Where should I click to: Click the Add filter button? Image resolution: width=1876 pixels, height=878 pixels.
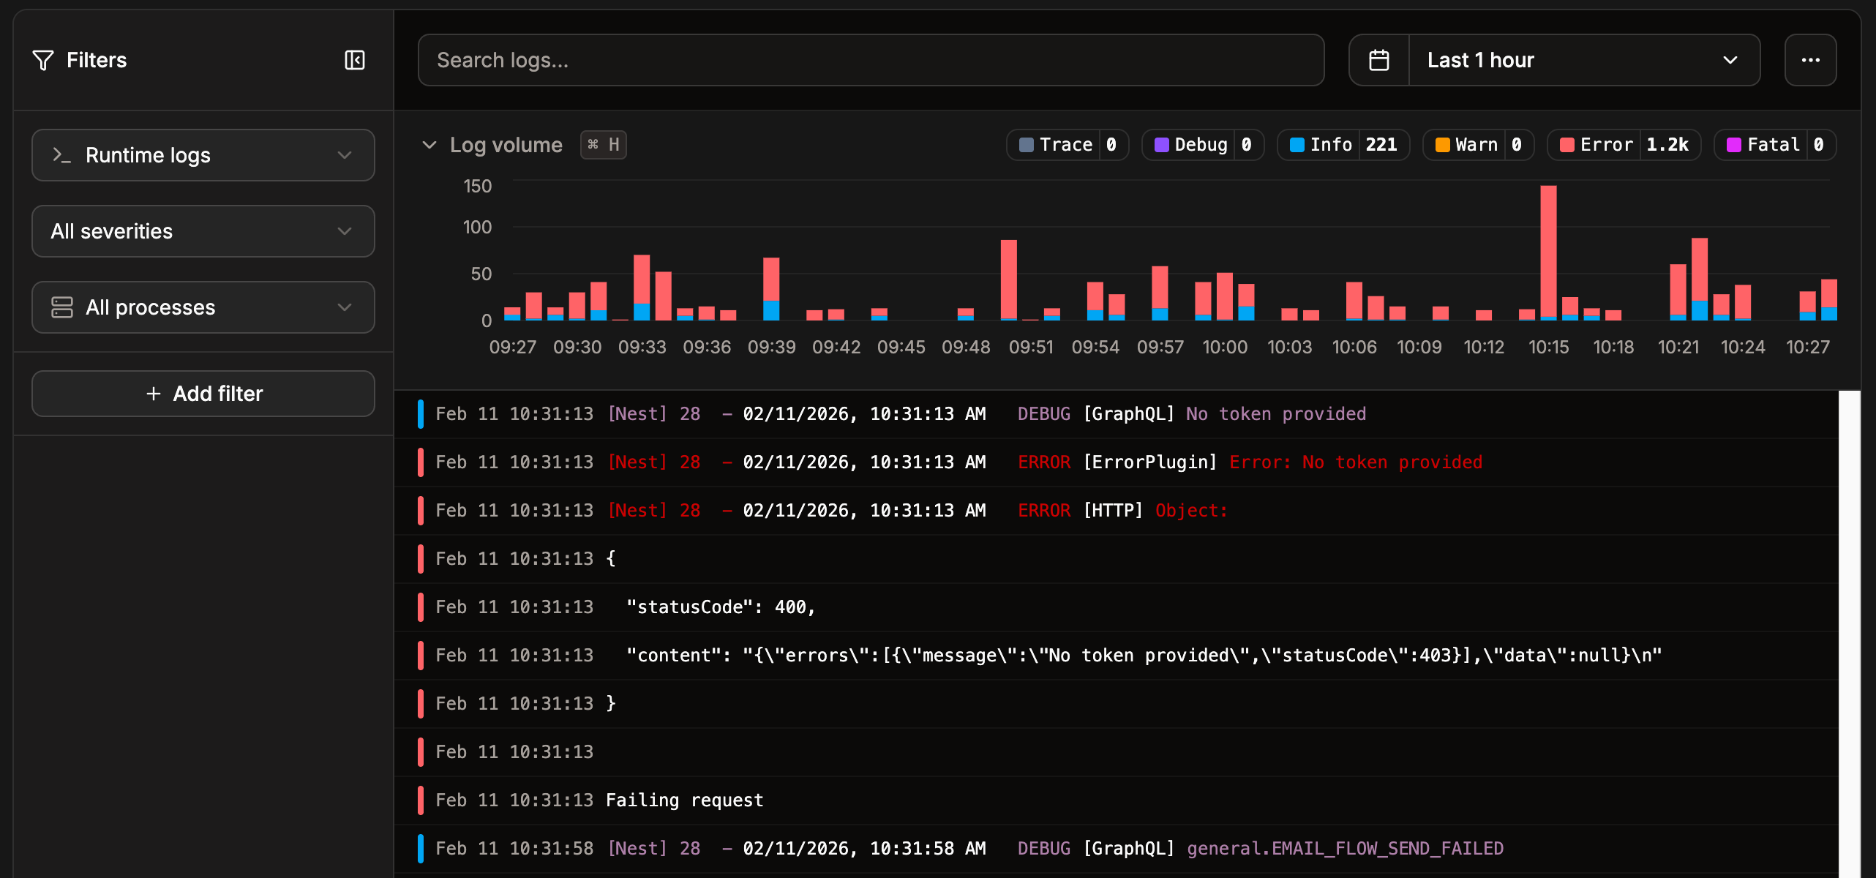(203, 394)
